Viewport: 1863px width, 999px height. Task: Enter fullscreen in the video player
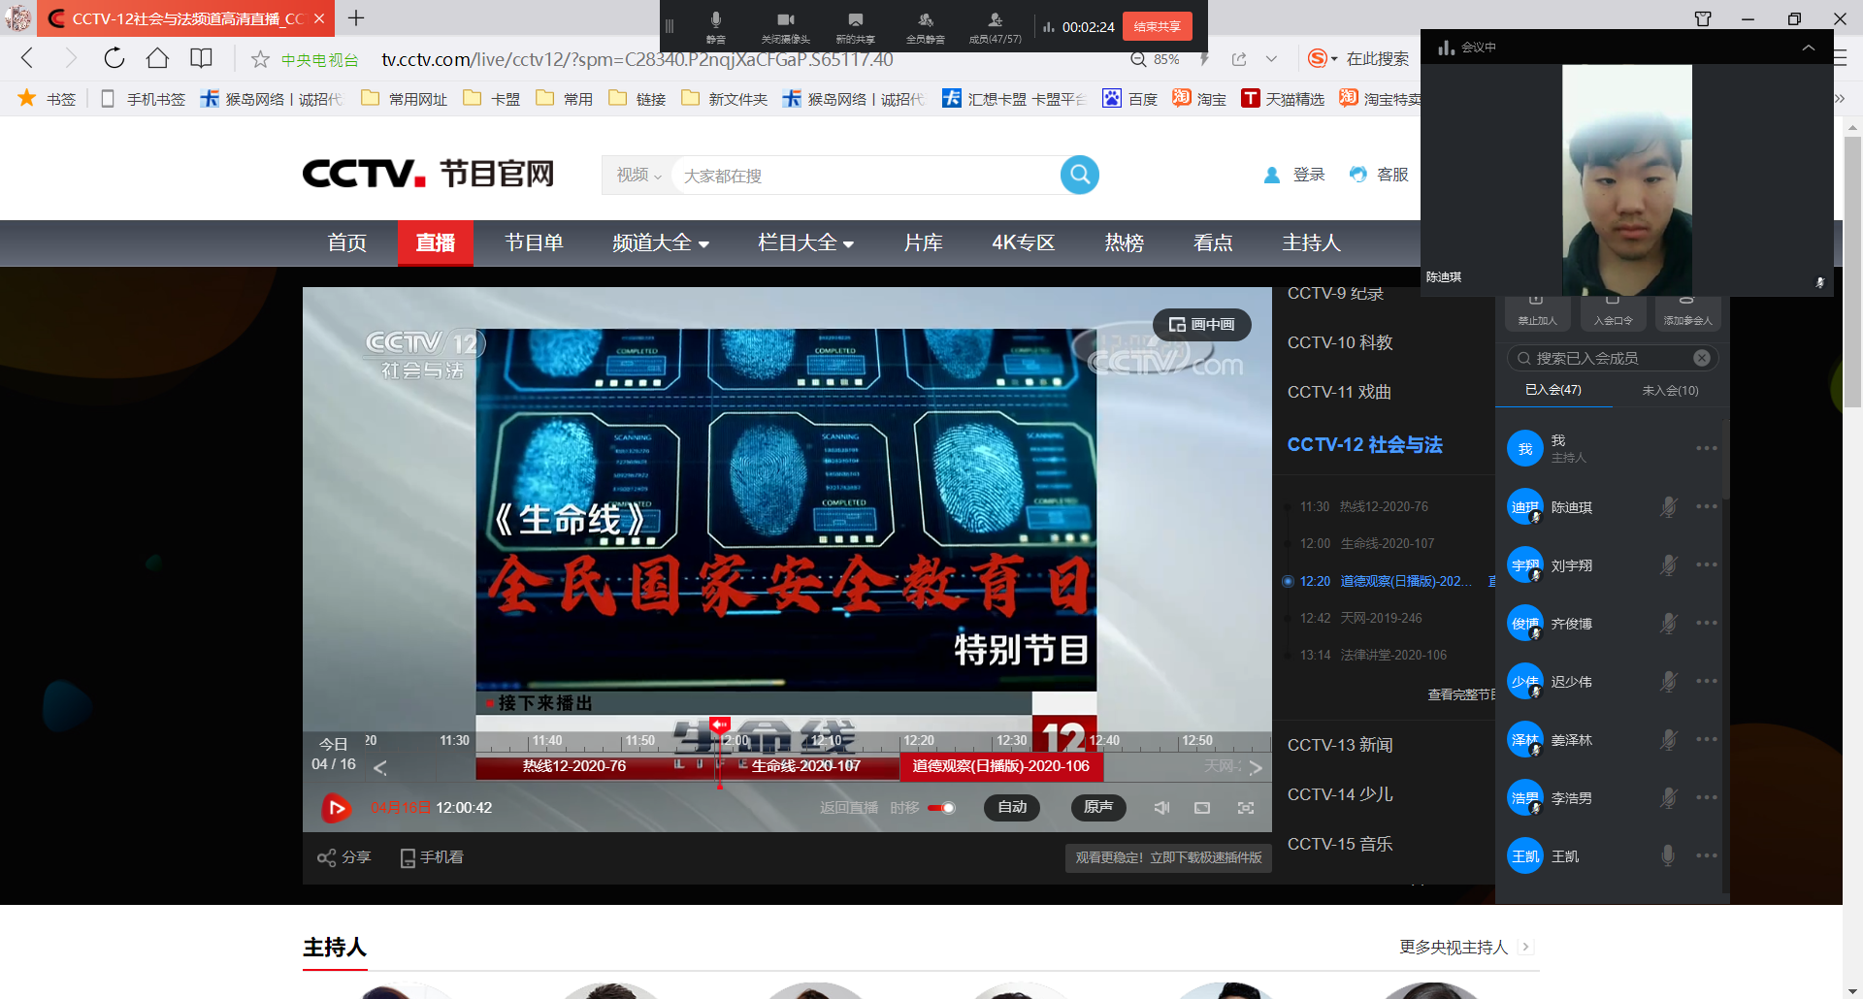point(1246,808)
